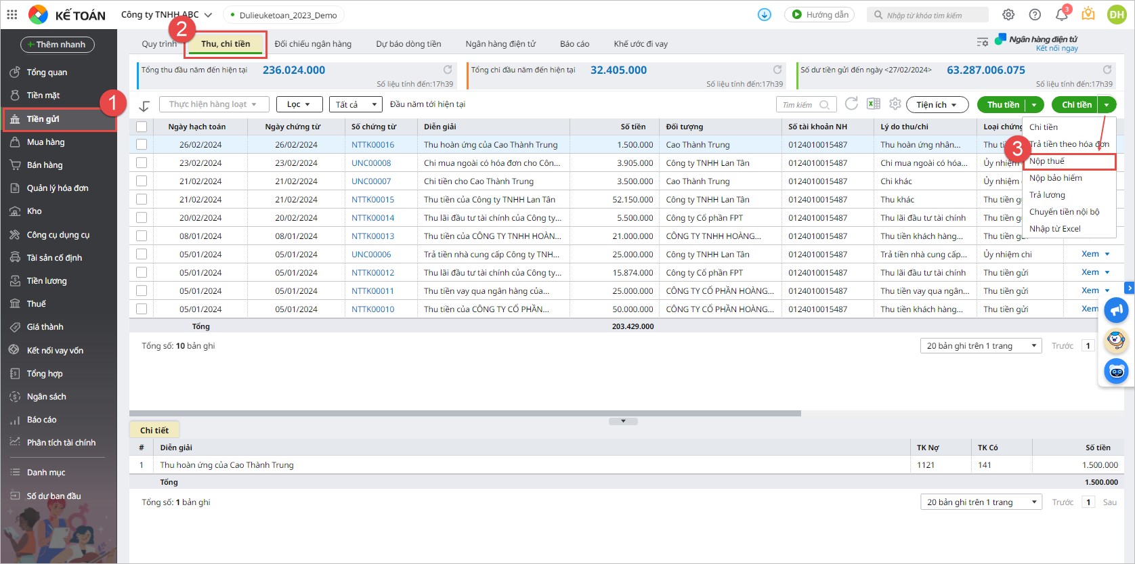Click the download arrow icon in header
Viewport: 1135px width, 564px height.
click(x=765, y=14)
